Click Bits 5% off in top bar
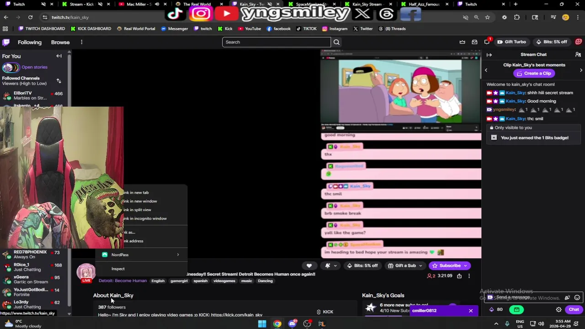The image size is (585, 329). [x=552, y=42]
